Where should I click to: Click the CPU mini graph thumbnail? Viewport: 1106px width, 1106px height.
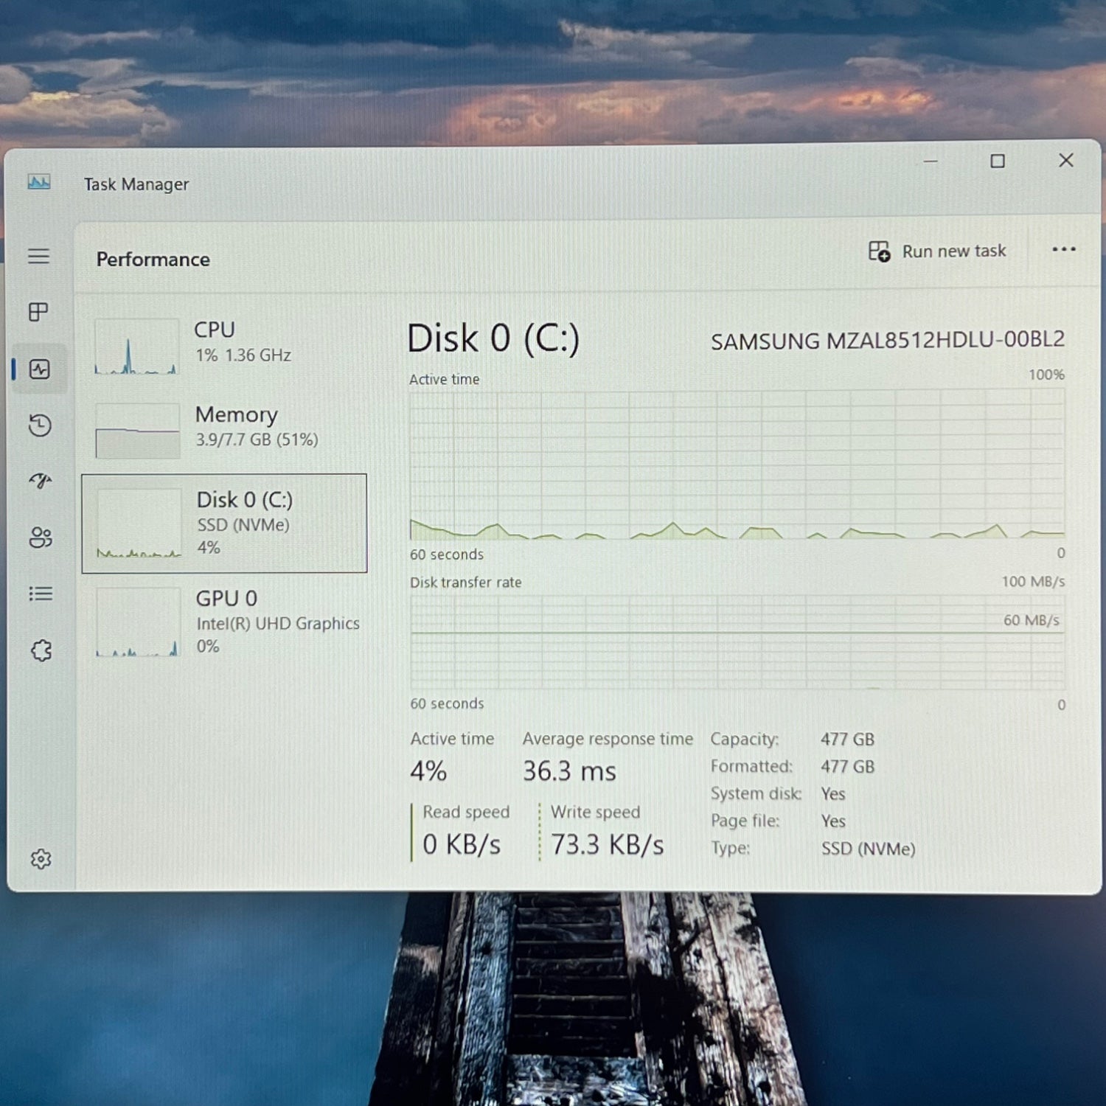click(x=137, y=347)
